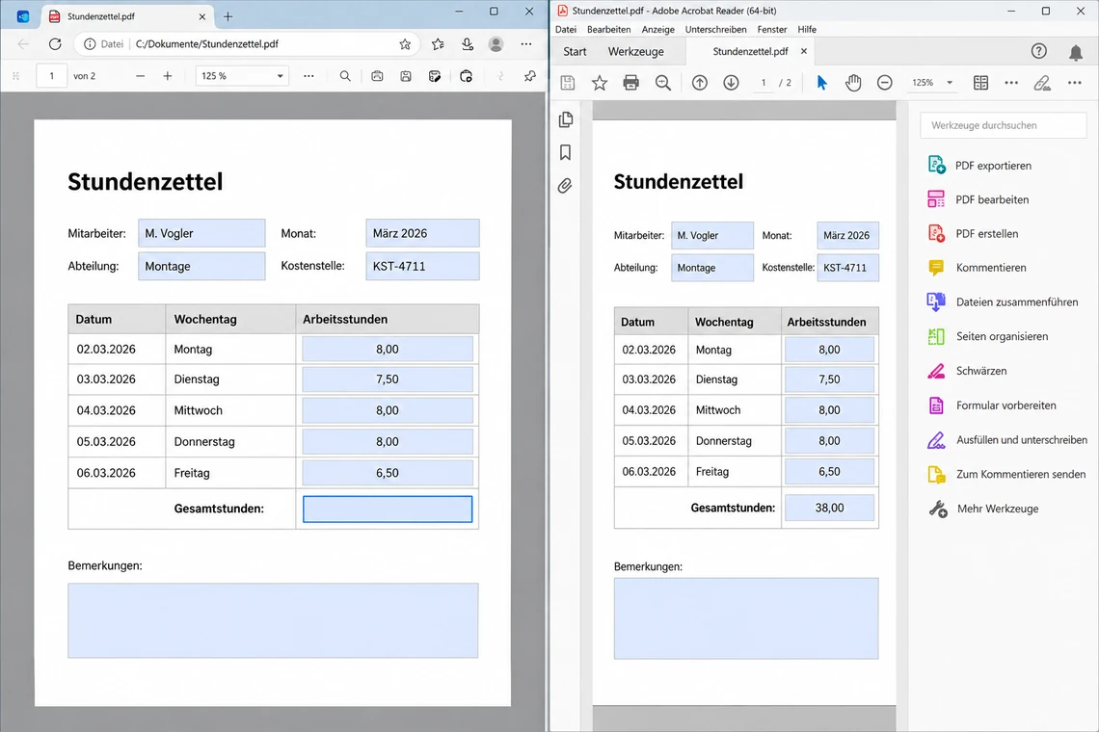The height and width of the screenshot is (732, 1099).
Task: Open the 125 % zoom dropdown in Edge
Action: [242, 76]
